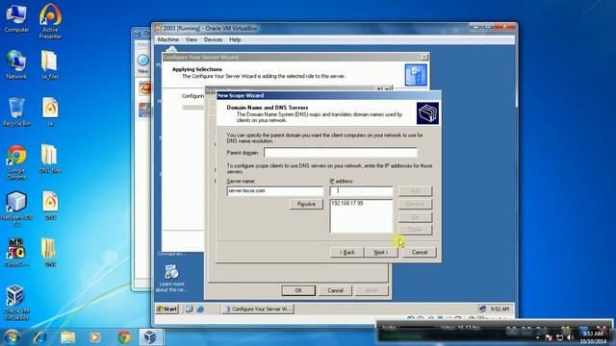Click the Up button
Screen dimensions: 616x346
[x=415, y=217]
